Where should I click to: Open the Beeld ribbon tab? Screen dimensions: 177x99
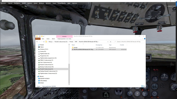point(53,39)
